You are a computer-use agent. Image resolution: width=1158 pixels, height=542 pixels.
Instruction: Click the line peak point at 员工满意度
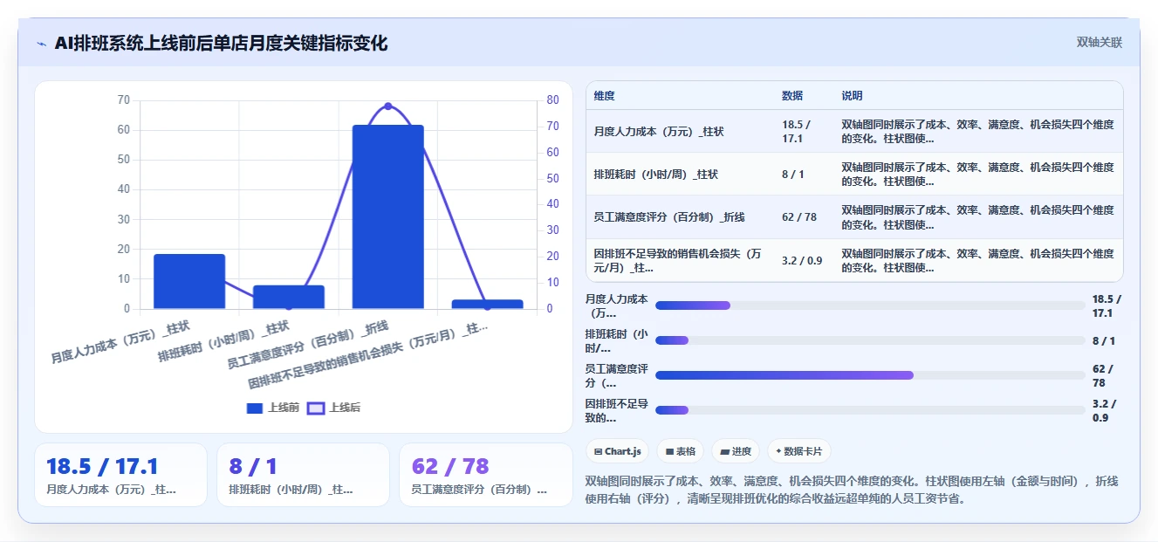(388, 106)
